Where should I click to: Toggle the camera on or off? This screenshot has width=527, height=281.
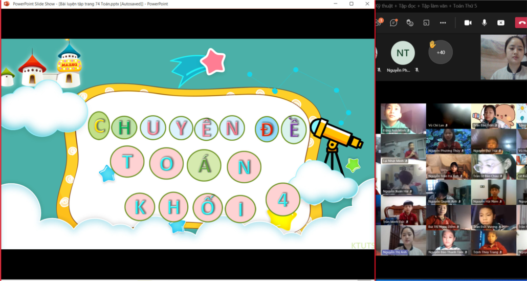[x=468, y=23]
